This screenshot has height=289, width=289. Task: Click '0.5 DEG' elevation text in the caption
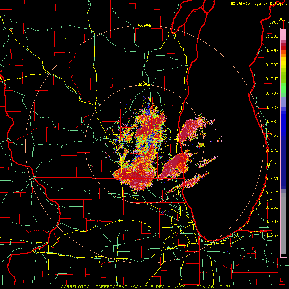[x=154, y=287]
